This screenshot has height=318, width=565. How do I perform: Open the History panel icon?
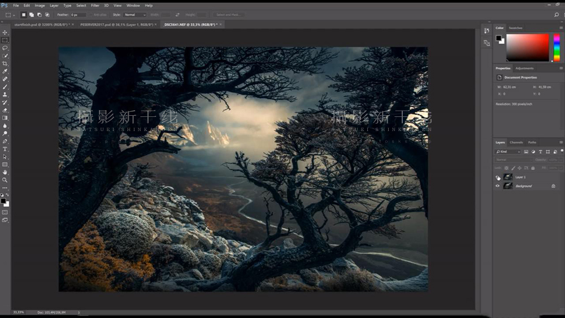[x=486, y=31]
